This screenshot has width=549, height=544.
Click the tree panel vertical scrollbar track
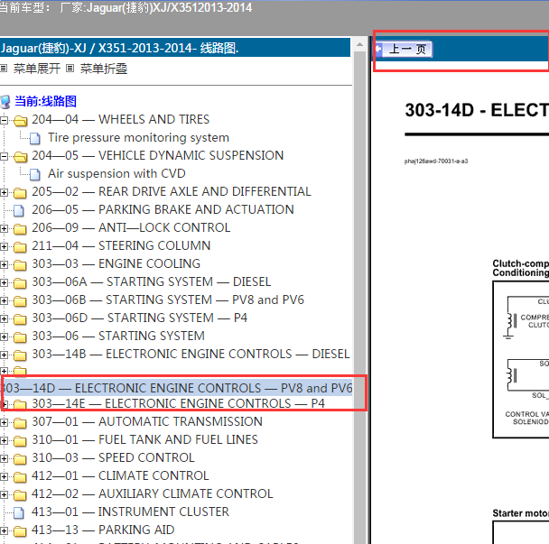pos(359,298)
